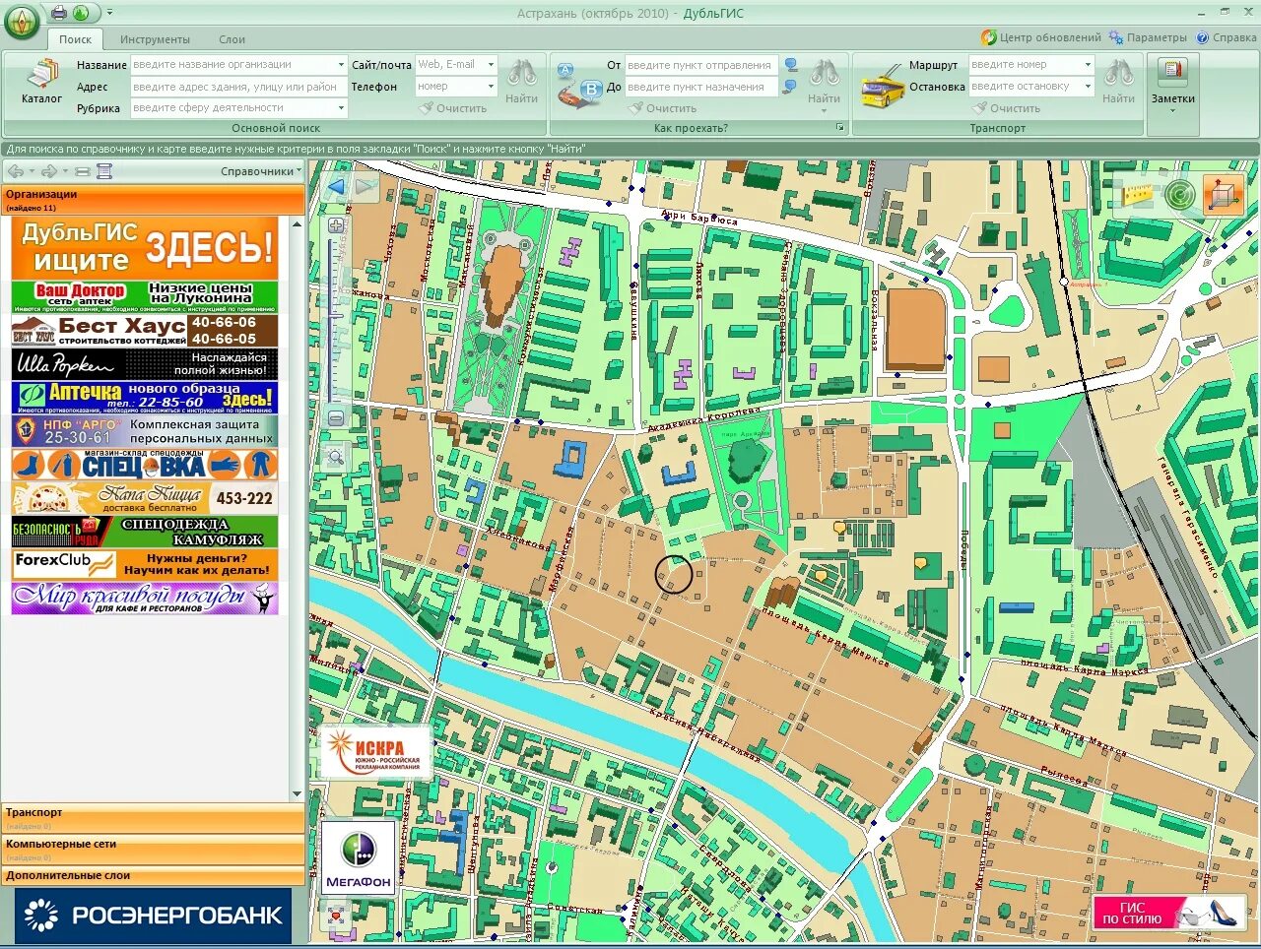Open the Справочники dropdown menu
The height and width of the screenshot is (949, 1261).
pyautogui.click(x=262, y=171)
